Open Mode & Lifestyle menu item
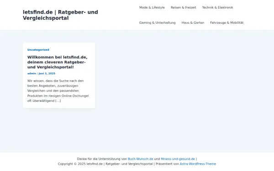The width and height of the screenshot is (274, 171). 152,7
